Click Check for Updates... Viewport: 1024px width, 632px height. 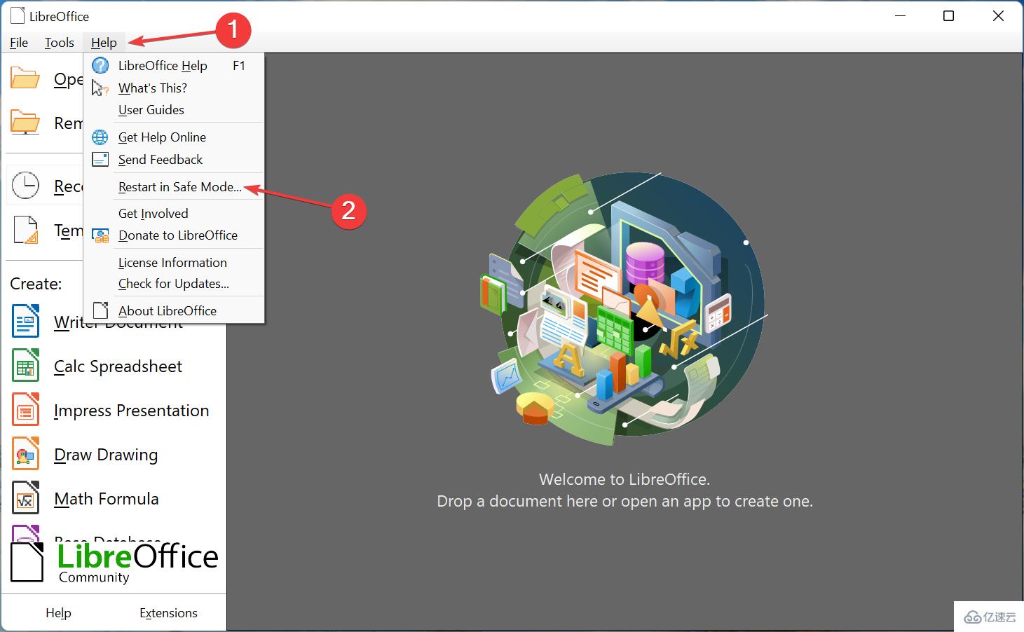click(x=174, y=284)
